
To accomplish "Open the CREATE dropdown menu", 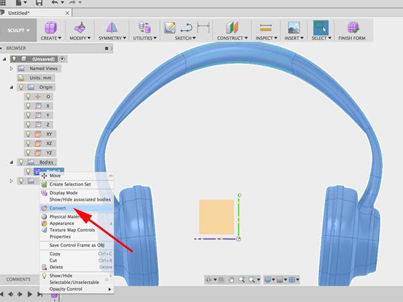I will [x=51, y=38].
